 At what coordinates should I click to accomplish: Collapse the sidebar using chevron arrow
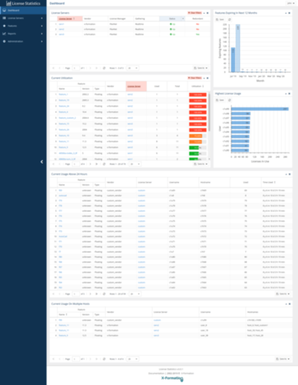coord(42,162)
